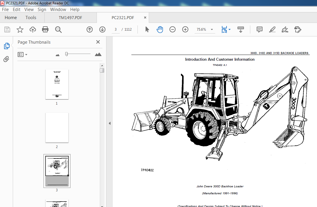Image resolution: width=317 pixels, height=207 pixels.
Task: Click John Deere 300D Backhoe Loader caption
Action: click(220, 186)
